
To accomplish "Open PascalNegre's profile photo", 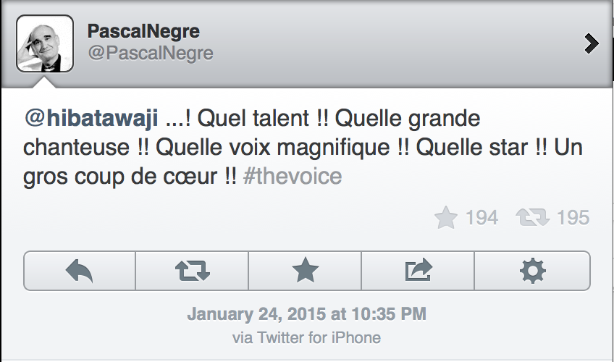I will coord(44,44).
